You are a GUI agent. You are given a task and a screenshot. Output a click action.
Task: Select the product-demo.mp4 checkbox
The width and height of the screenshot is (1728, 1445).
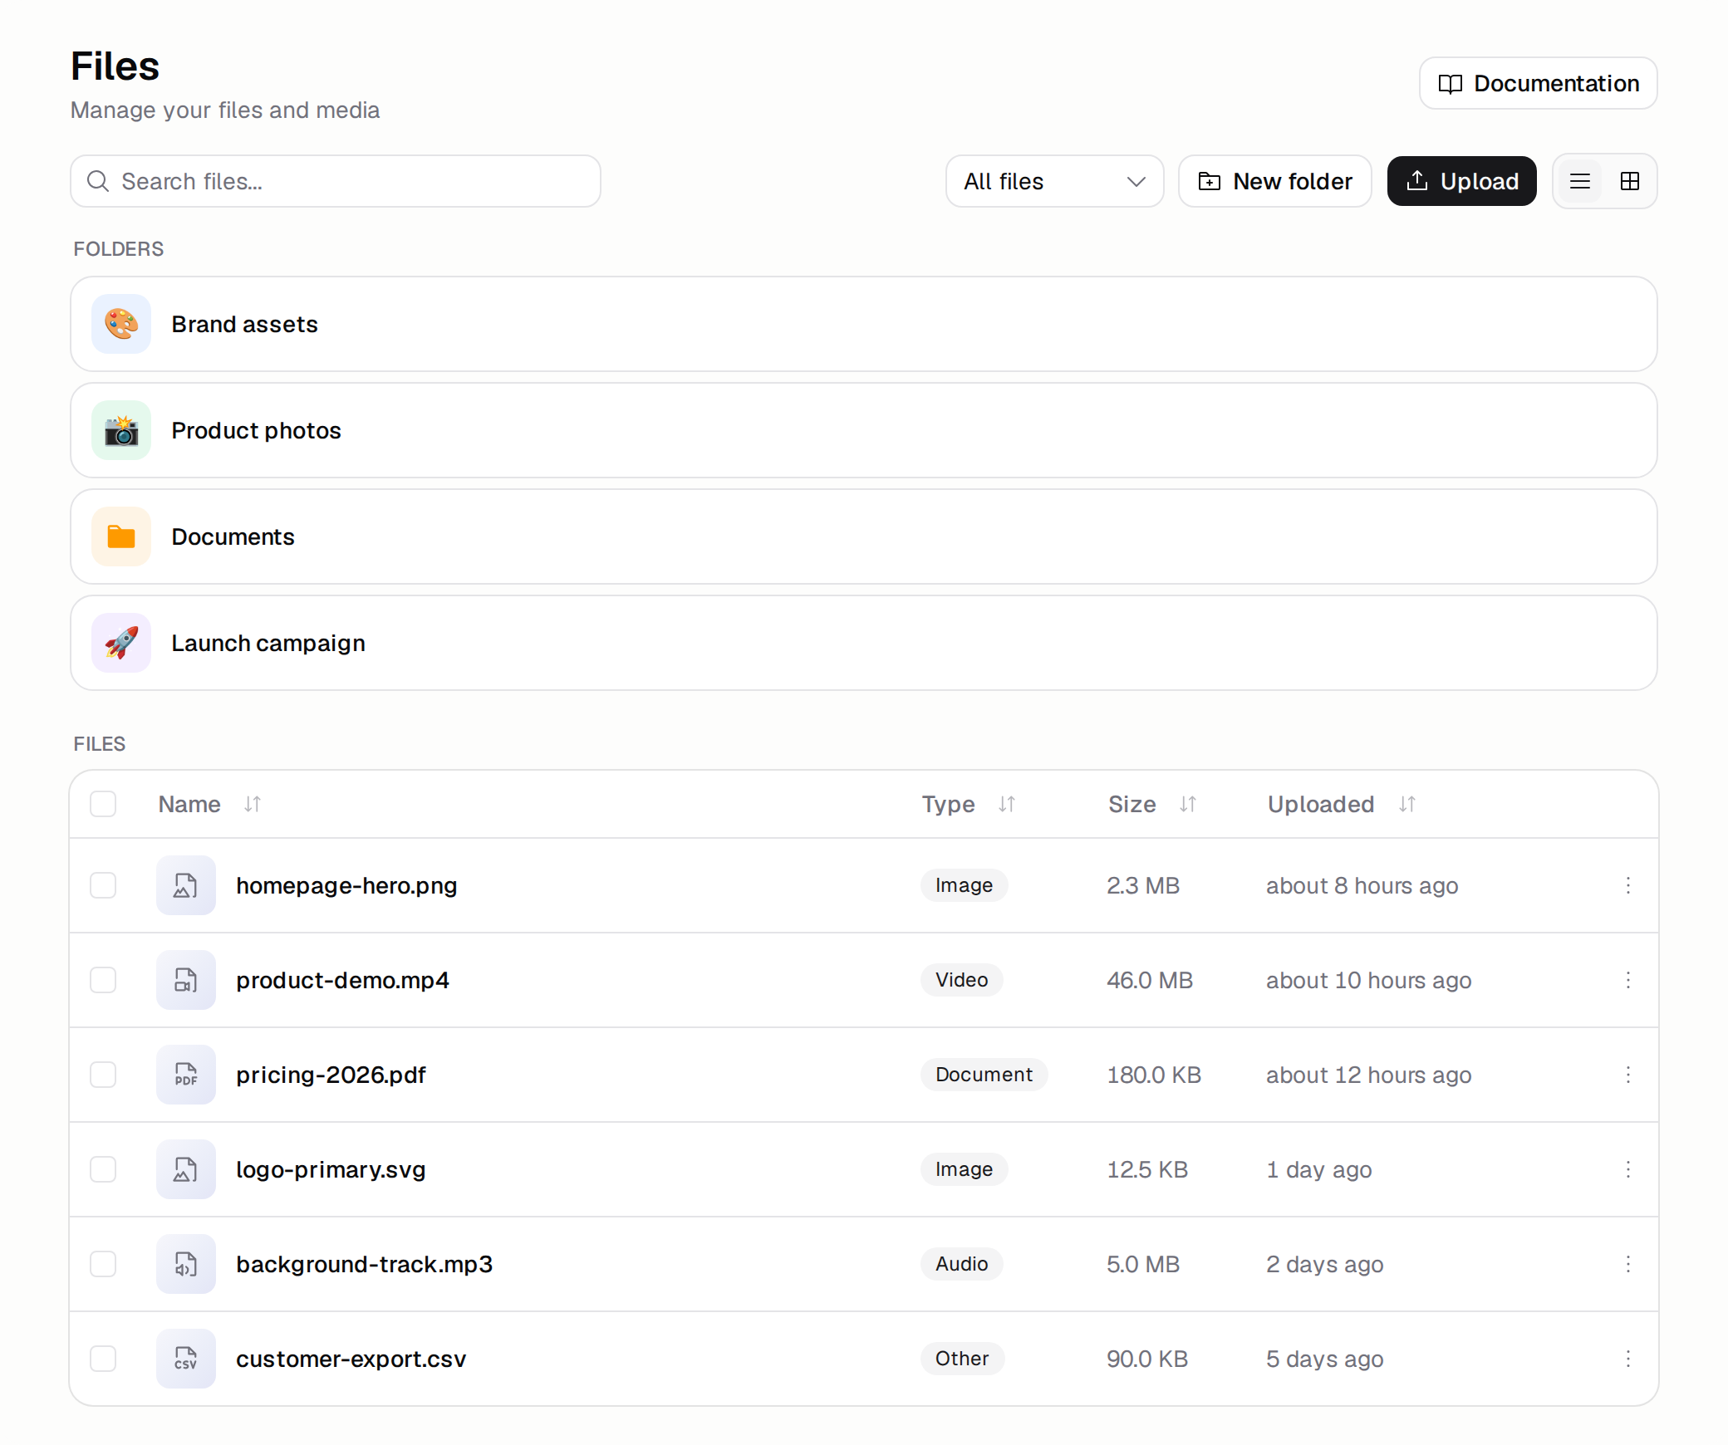[103, 980]
